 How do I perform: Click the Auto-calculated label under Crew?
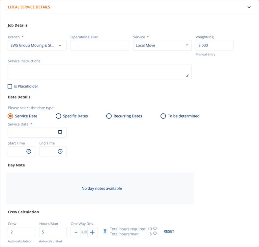19,241
